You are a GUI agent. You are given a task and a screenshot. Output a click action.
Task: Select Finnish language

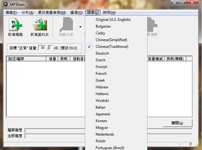116,67
